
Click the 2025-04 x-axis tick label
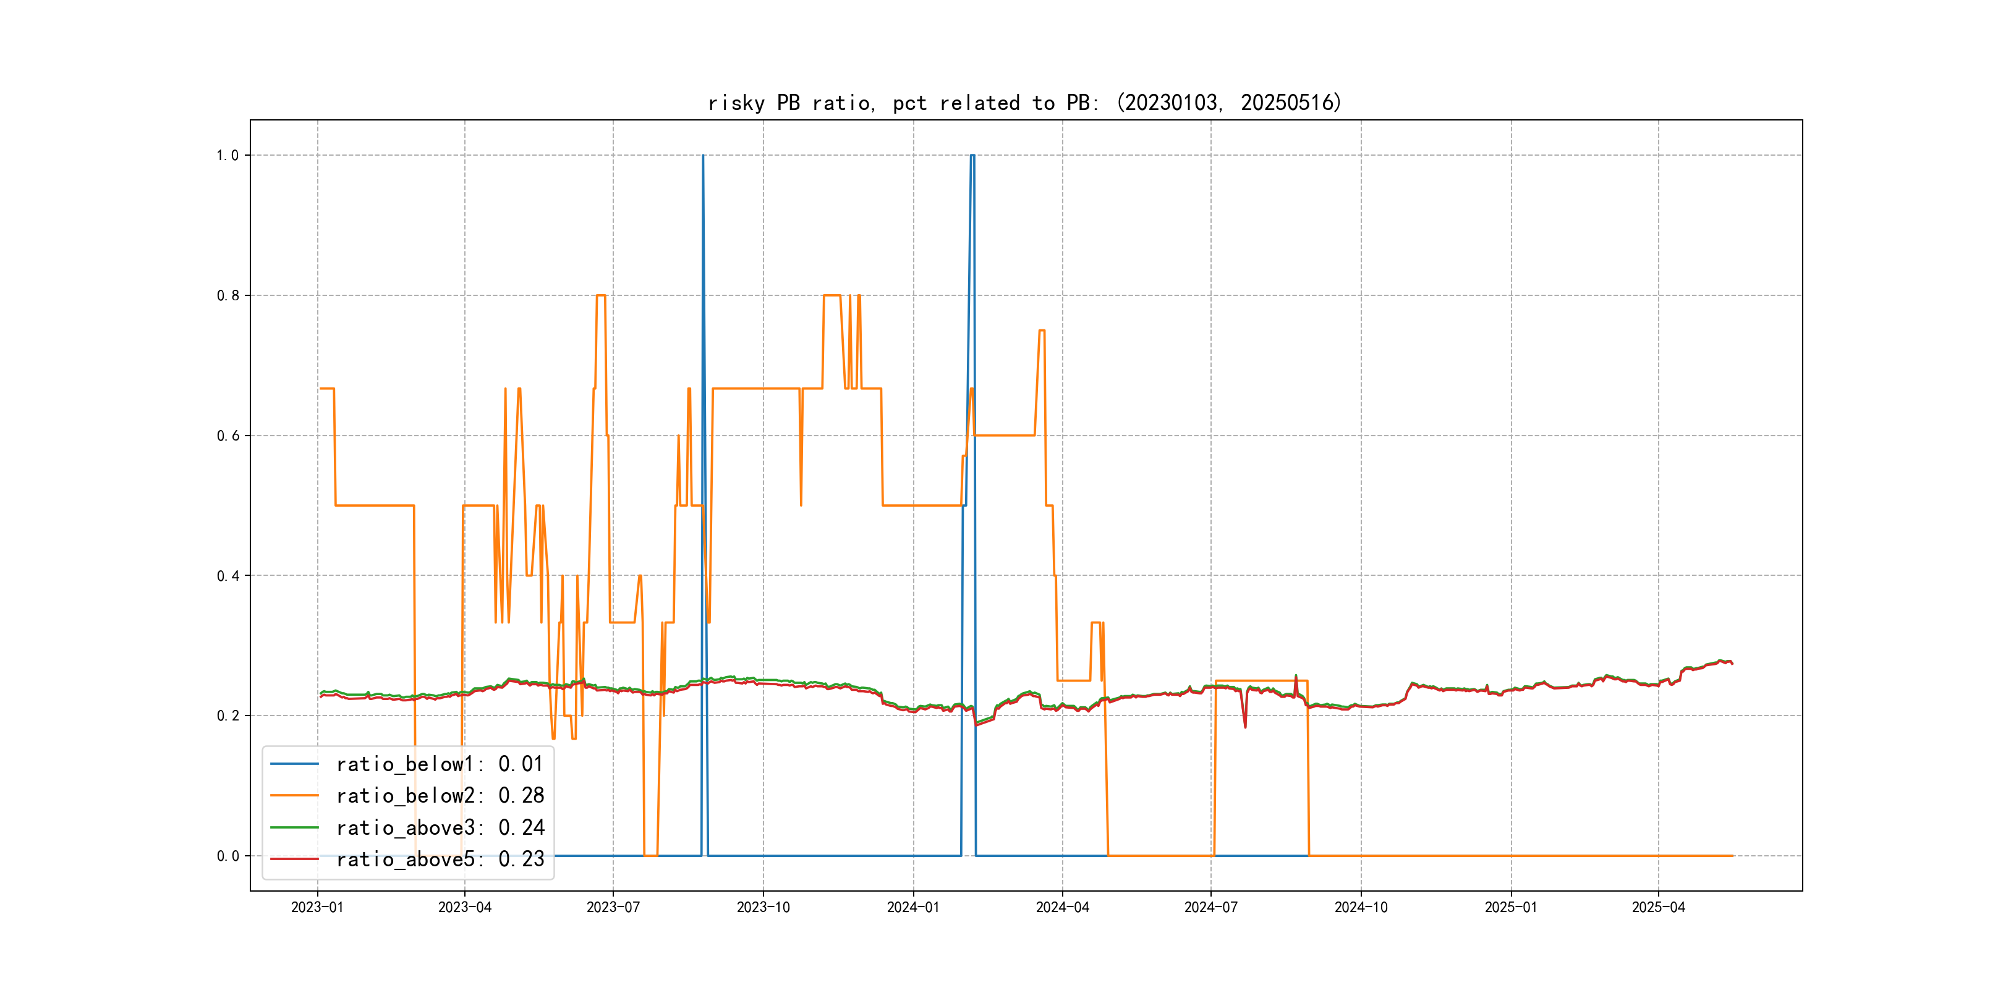click(1658, 908)
